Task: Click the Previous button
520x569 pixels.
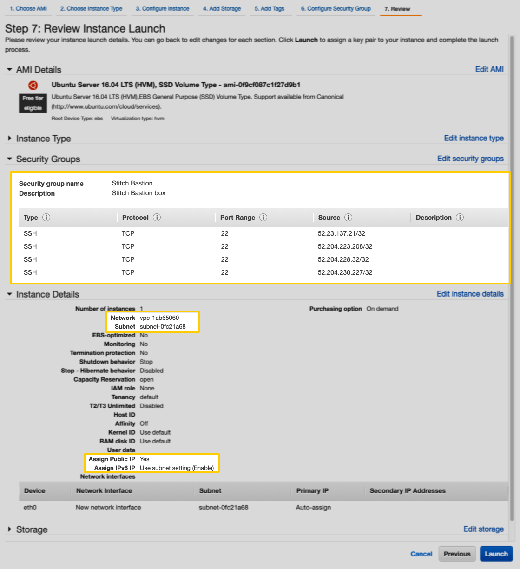Action: [x=457, y=554]
